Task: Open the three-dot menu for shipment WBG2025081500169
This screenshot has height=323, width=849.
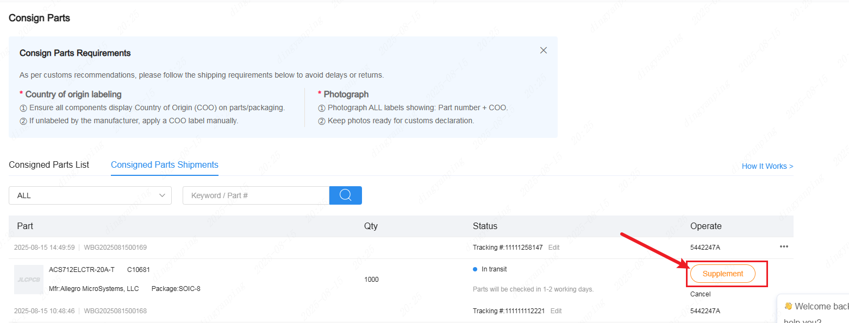Action: [784, 246]
